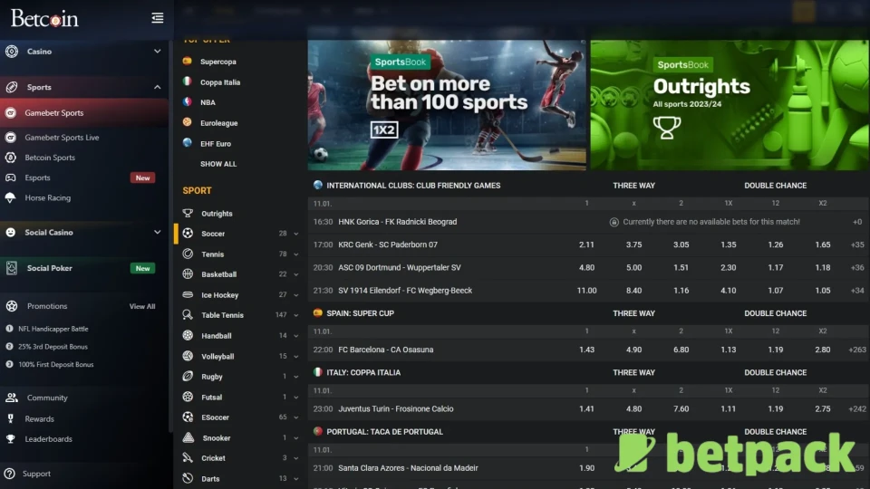Open Italy: Coppa Italia league header
The image size is (870, 489).
363,372
